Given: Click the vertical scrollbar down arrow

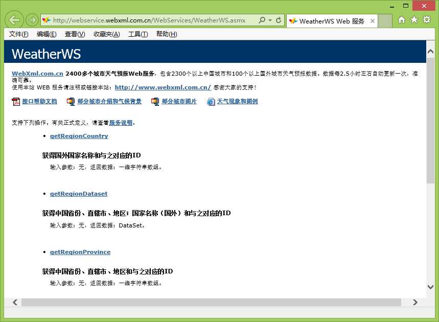Looking at the screenshot, I should [x=431, y=287].
